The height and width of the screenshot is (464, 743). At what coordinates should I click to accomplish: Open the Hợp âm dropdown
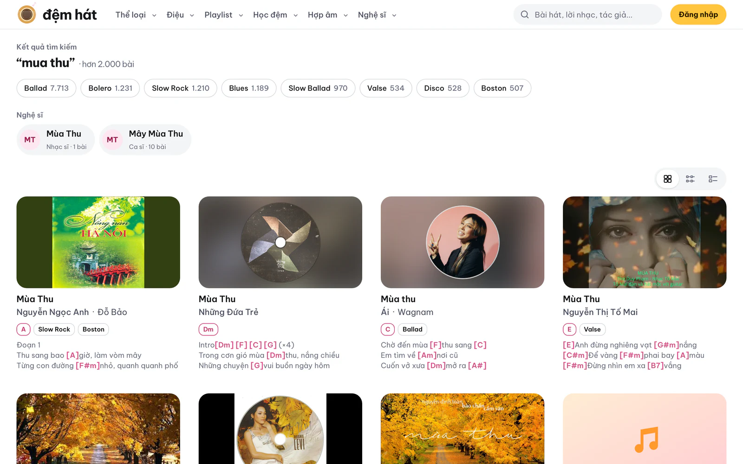pyautogui.click(x=328, y=15)
